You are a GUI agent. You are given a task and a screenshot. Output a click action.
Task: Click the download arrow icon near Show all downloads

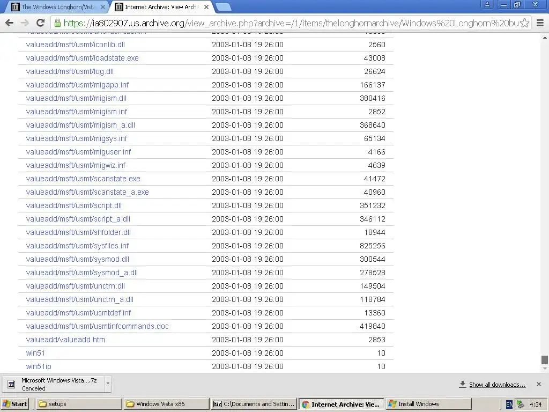[x=462, y=384]
